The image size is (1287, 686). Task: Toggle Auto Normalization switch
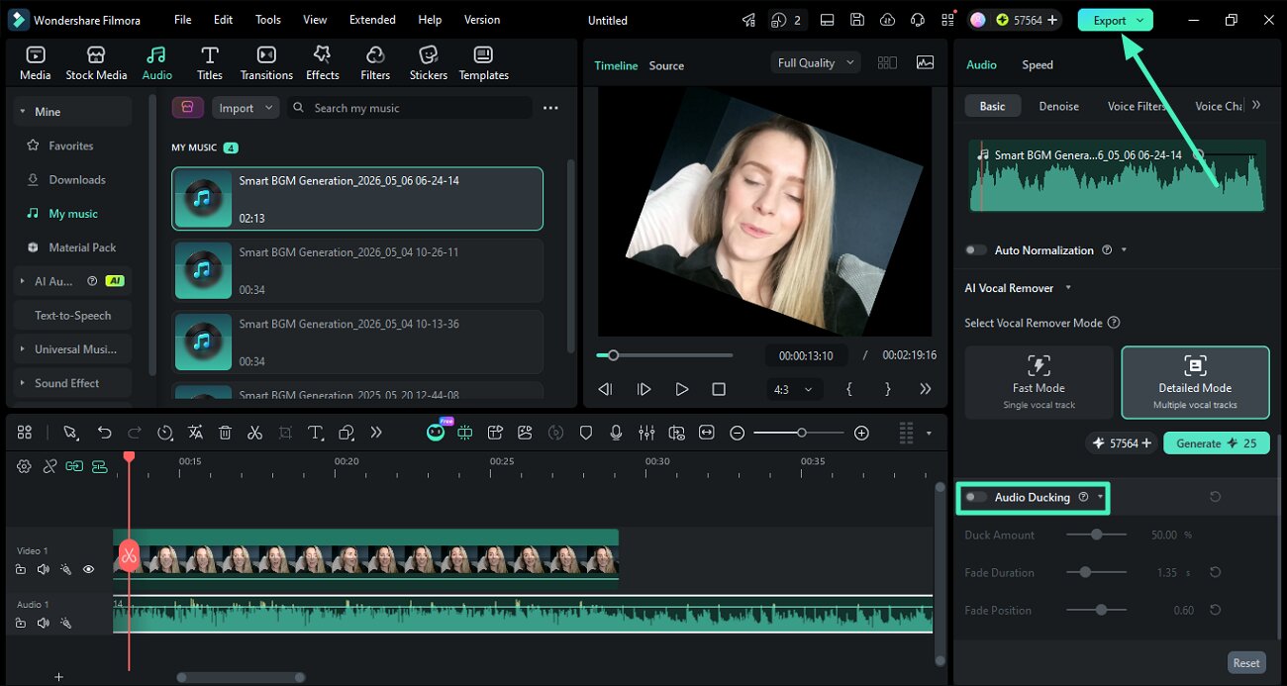point(976,250)
